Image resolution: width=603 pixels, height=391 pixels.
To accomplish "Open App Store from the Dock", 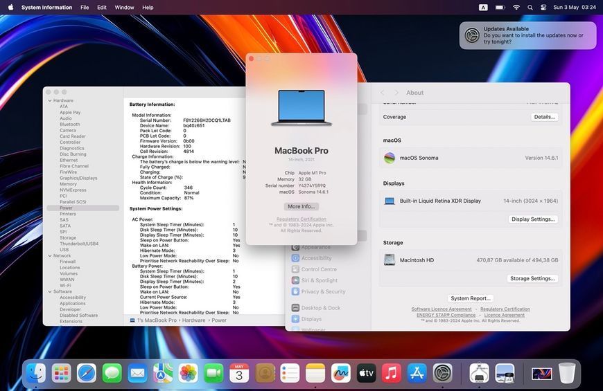I will click(x=417, y=373).
